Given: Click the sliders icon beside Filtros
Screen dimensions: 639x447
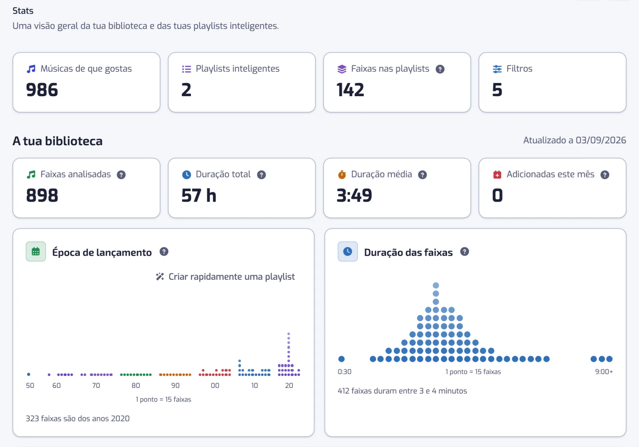Looking at the screenshot, I should pyautogui.click(x=497, y=69).
